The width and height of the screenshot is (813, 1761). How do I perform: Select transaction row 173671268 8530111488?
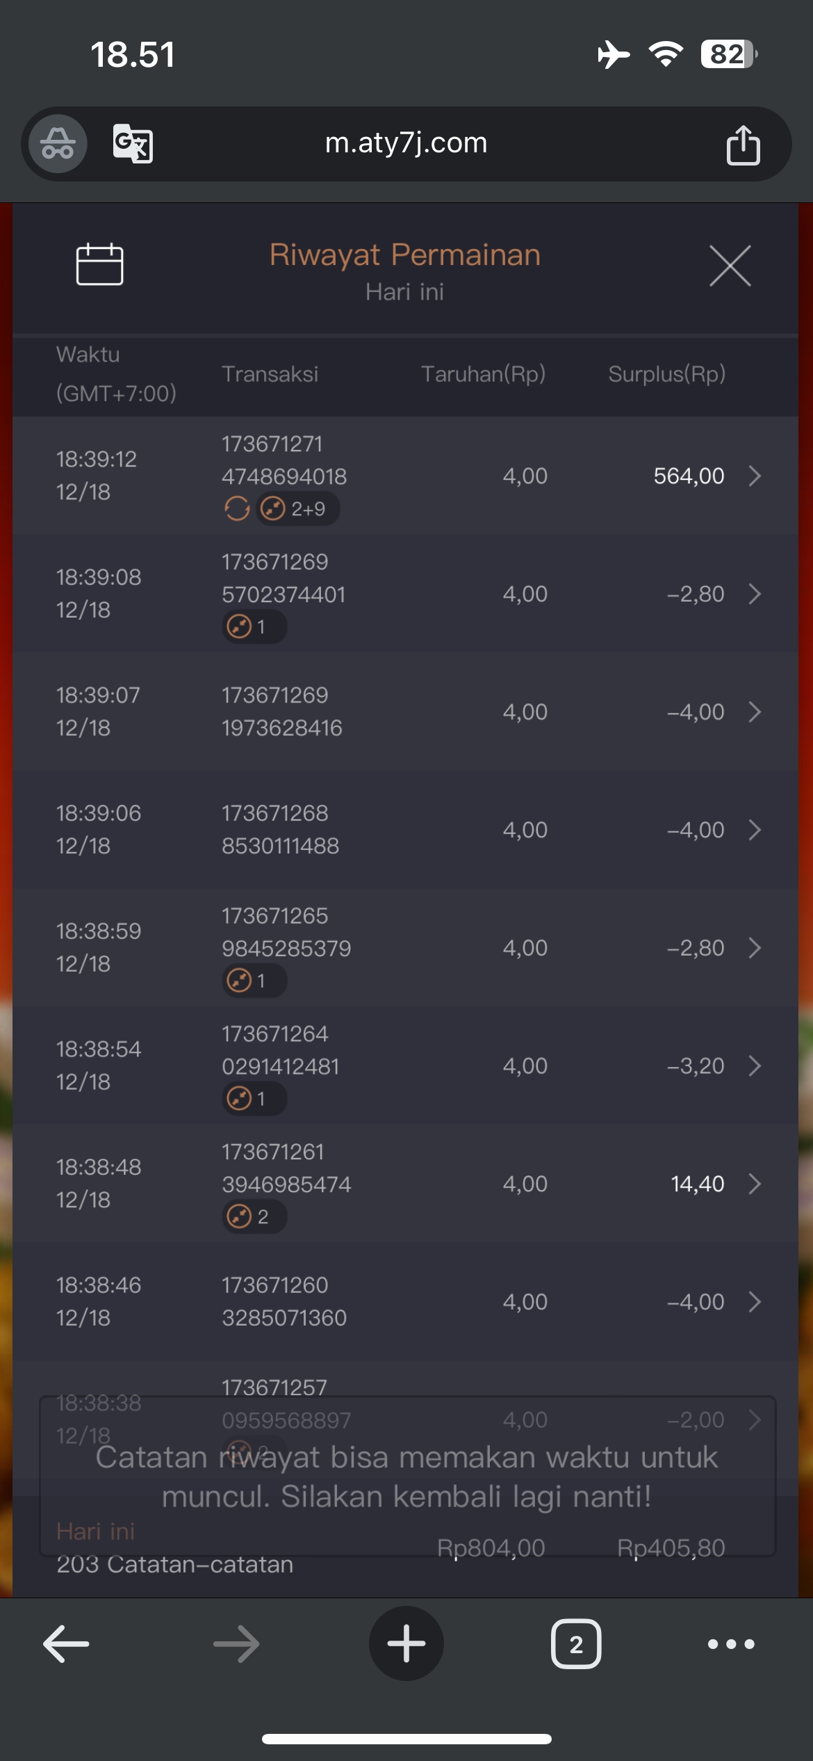(x=281, y=829)
